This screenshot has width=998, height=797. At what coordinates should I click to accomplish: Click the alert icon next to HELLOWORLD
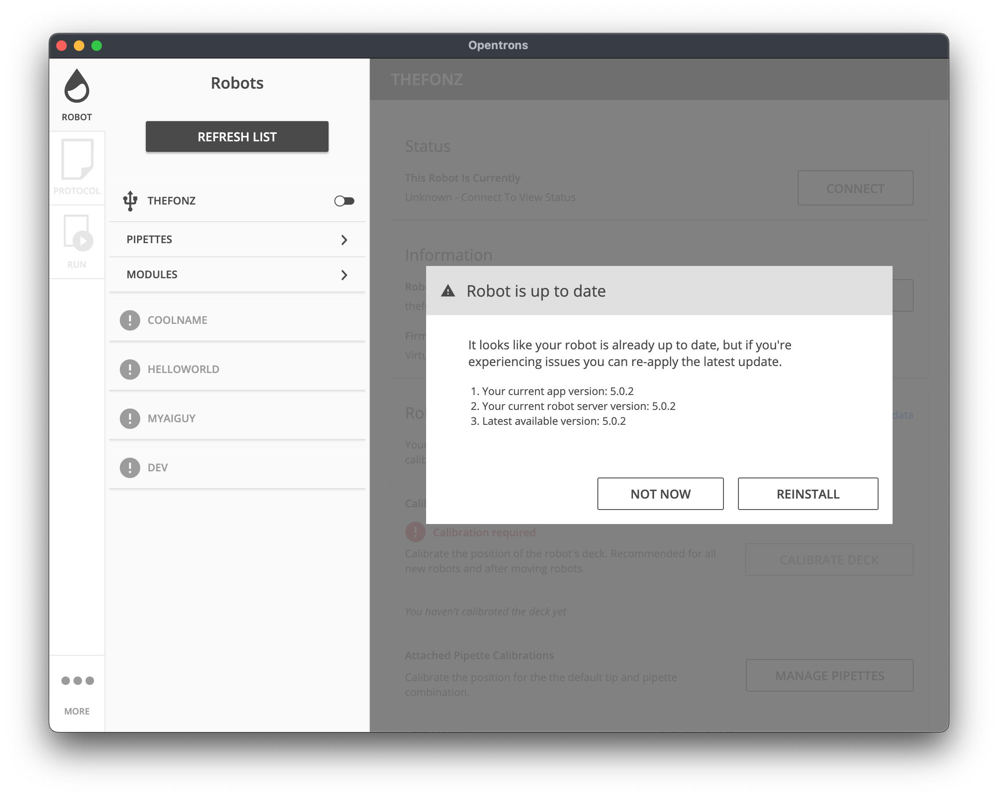[130, 369]
